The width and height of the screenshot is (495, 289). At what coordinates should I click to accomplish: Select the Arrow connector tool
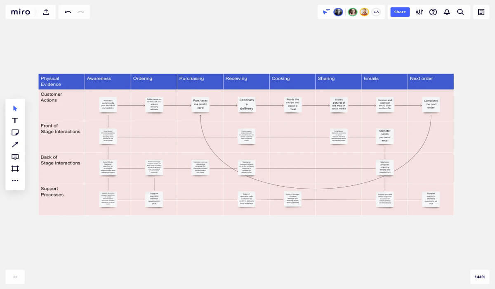pyautogui.click(x=15, y=144)
